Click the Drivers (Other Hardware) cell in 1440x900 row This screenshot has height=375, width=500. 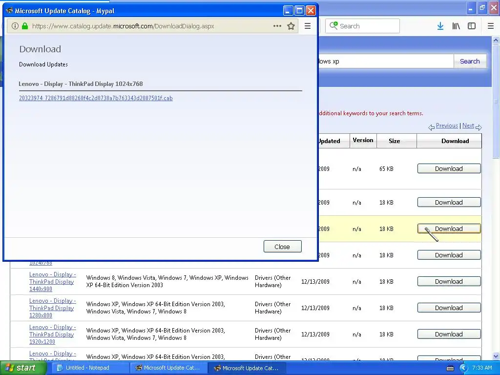click(272, 281)
